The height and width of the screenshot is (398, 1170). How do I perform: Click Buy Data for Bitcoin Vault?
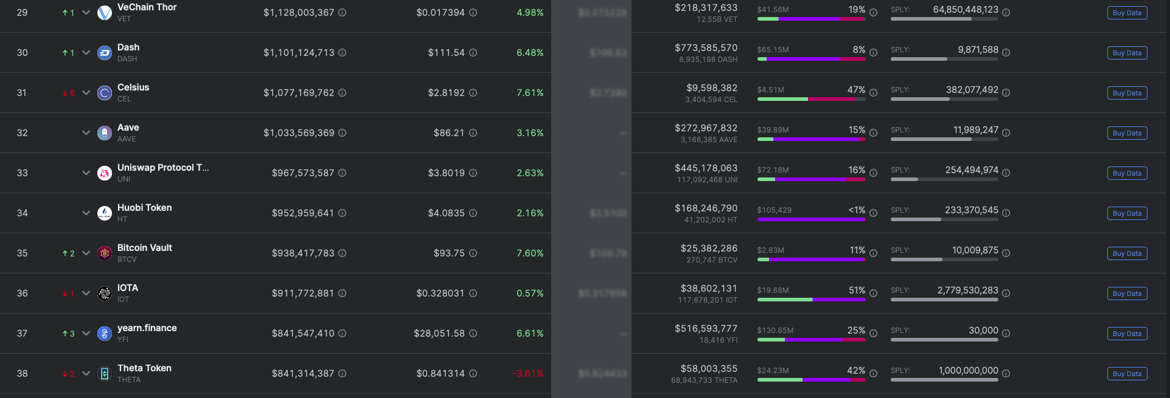point(1127,253)
